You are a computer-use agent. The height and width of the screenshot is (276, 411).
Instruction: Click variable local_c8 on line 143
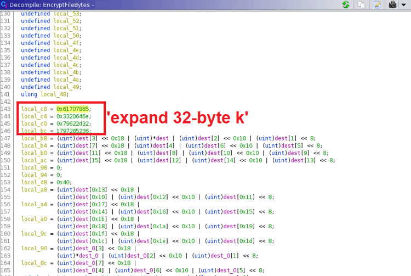coord(34,109)
